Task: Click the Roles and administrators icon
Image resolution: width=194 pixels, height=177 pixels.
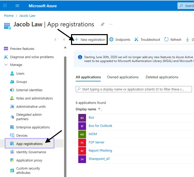Action: point(12,98)
